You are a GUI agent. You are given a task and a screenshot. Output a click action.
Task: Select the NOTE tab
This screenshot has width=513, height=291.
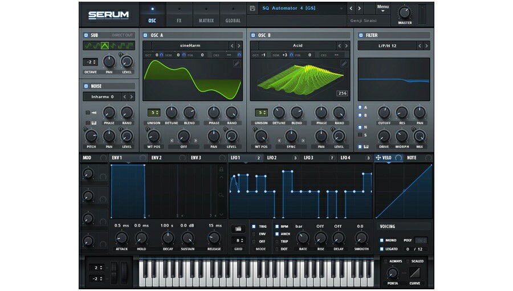pyautogui.click(x=419, y=158)
